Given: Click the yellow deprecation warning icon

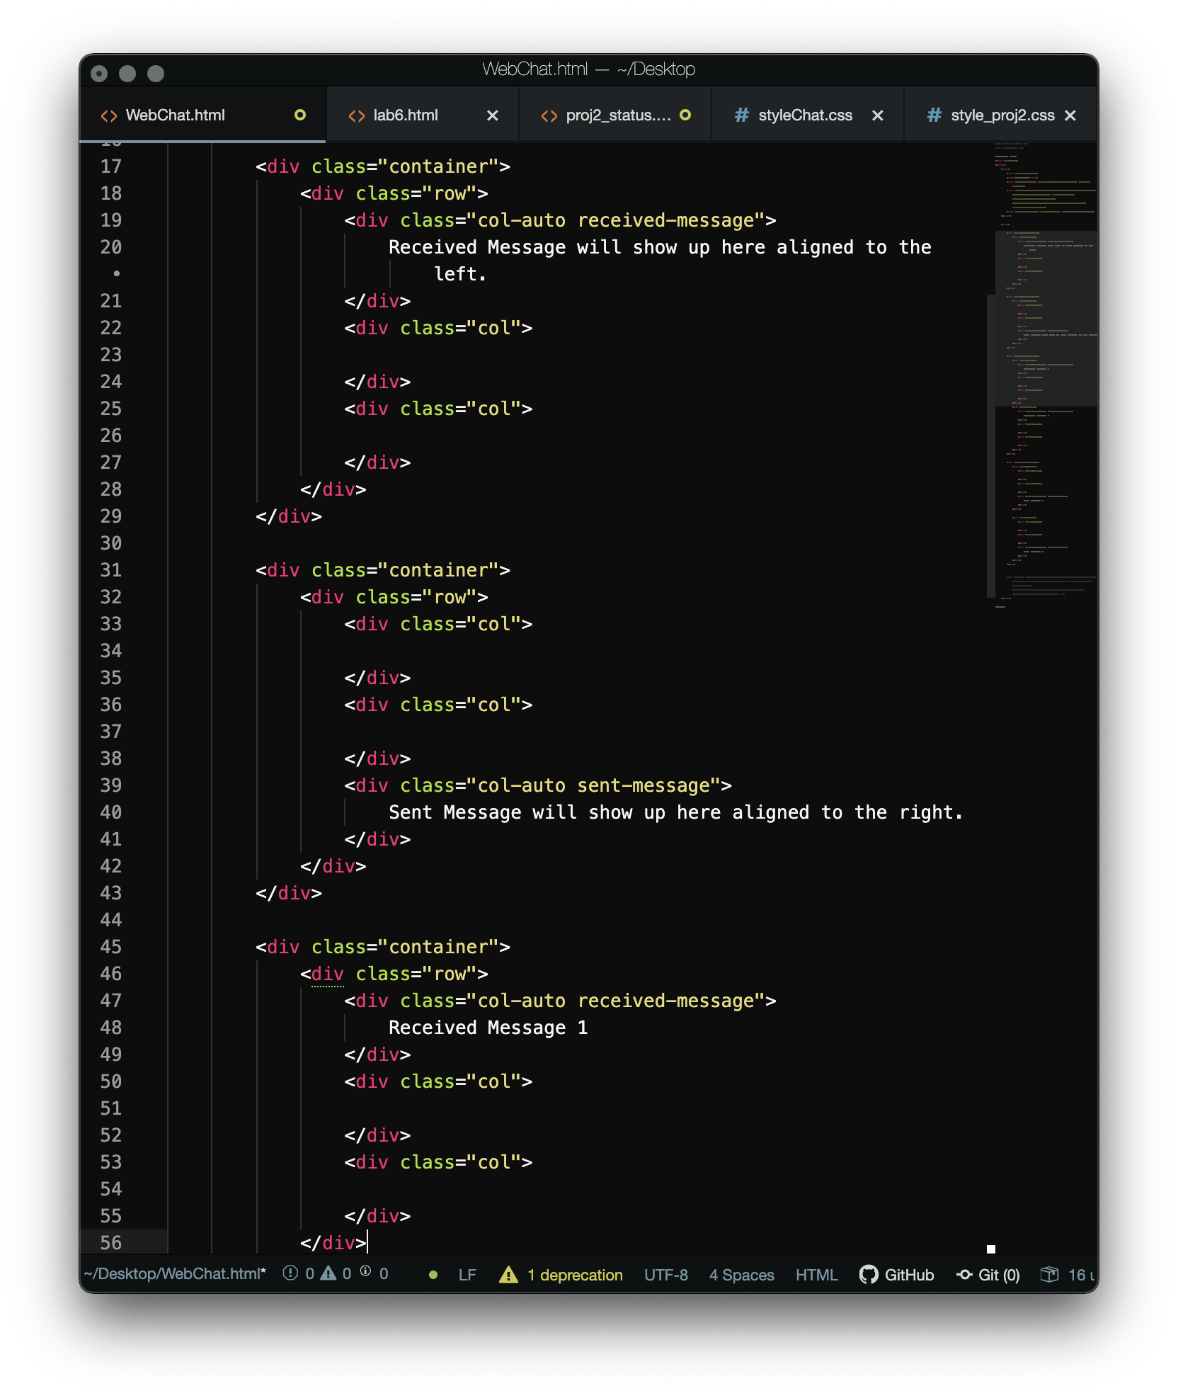Looking at the screenshot, I should [x=508, y=1275].
